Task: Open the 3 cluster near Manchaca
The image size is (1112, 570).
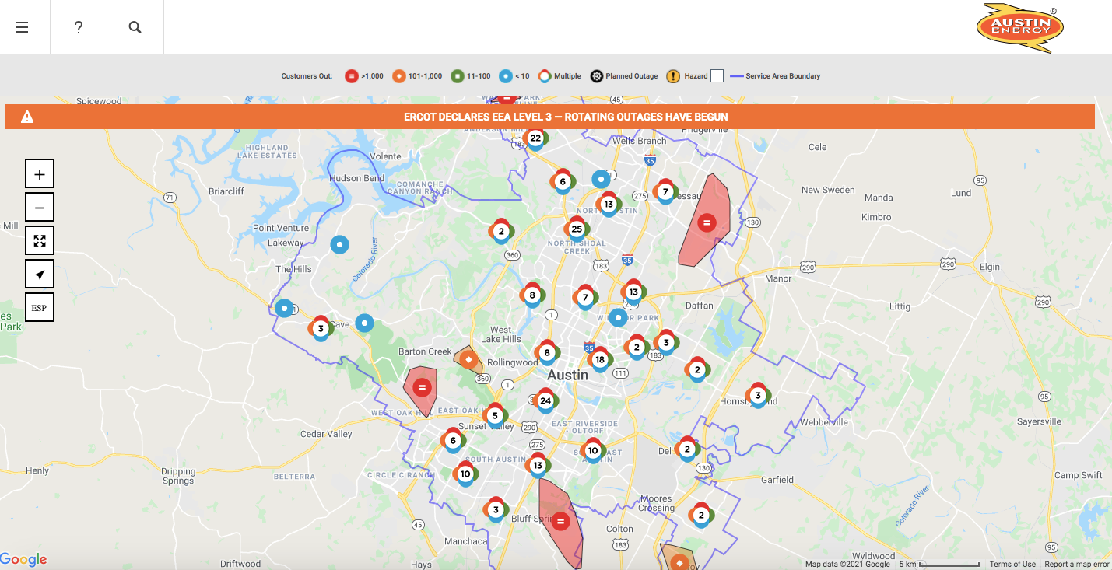Action: coord(496,511)
